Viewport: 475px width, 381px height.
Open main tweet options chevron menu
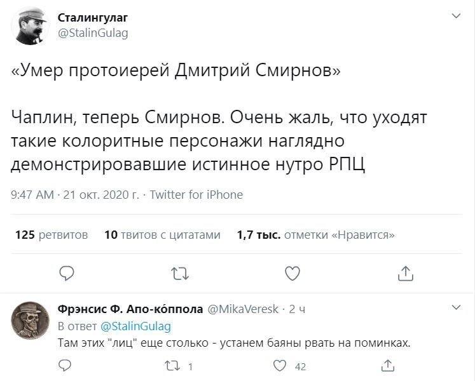(455, 15)
